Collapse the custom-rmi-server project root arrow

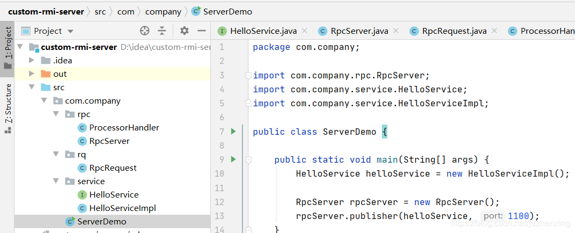pyautogui.click(x=20, y=47)
